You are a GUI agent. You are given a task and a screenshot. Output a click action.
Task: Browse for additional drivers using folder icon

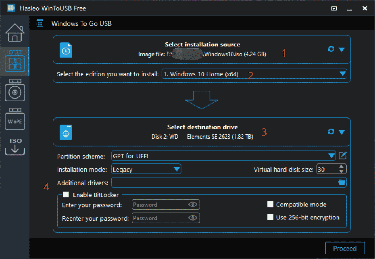tap(342, 182)
